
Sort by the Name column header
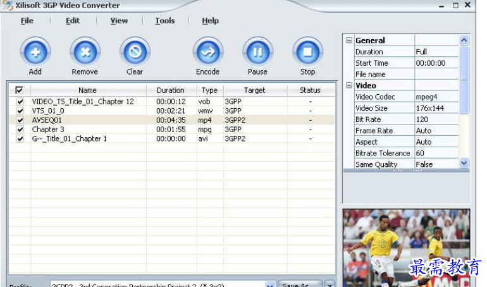(x=88, y=90)
